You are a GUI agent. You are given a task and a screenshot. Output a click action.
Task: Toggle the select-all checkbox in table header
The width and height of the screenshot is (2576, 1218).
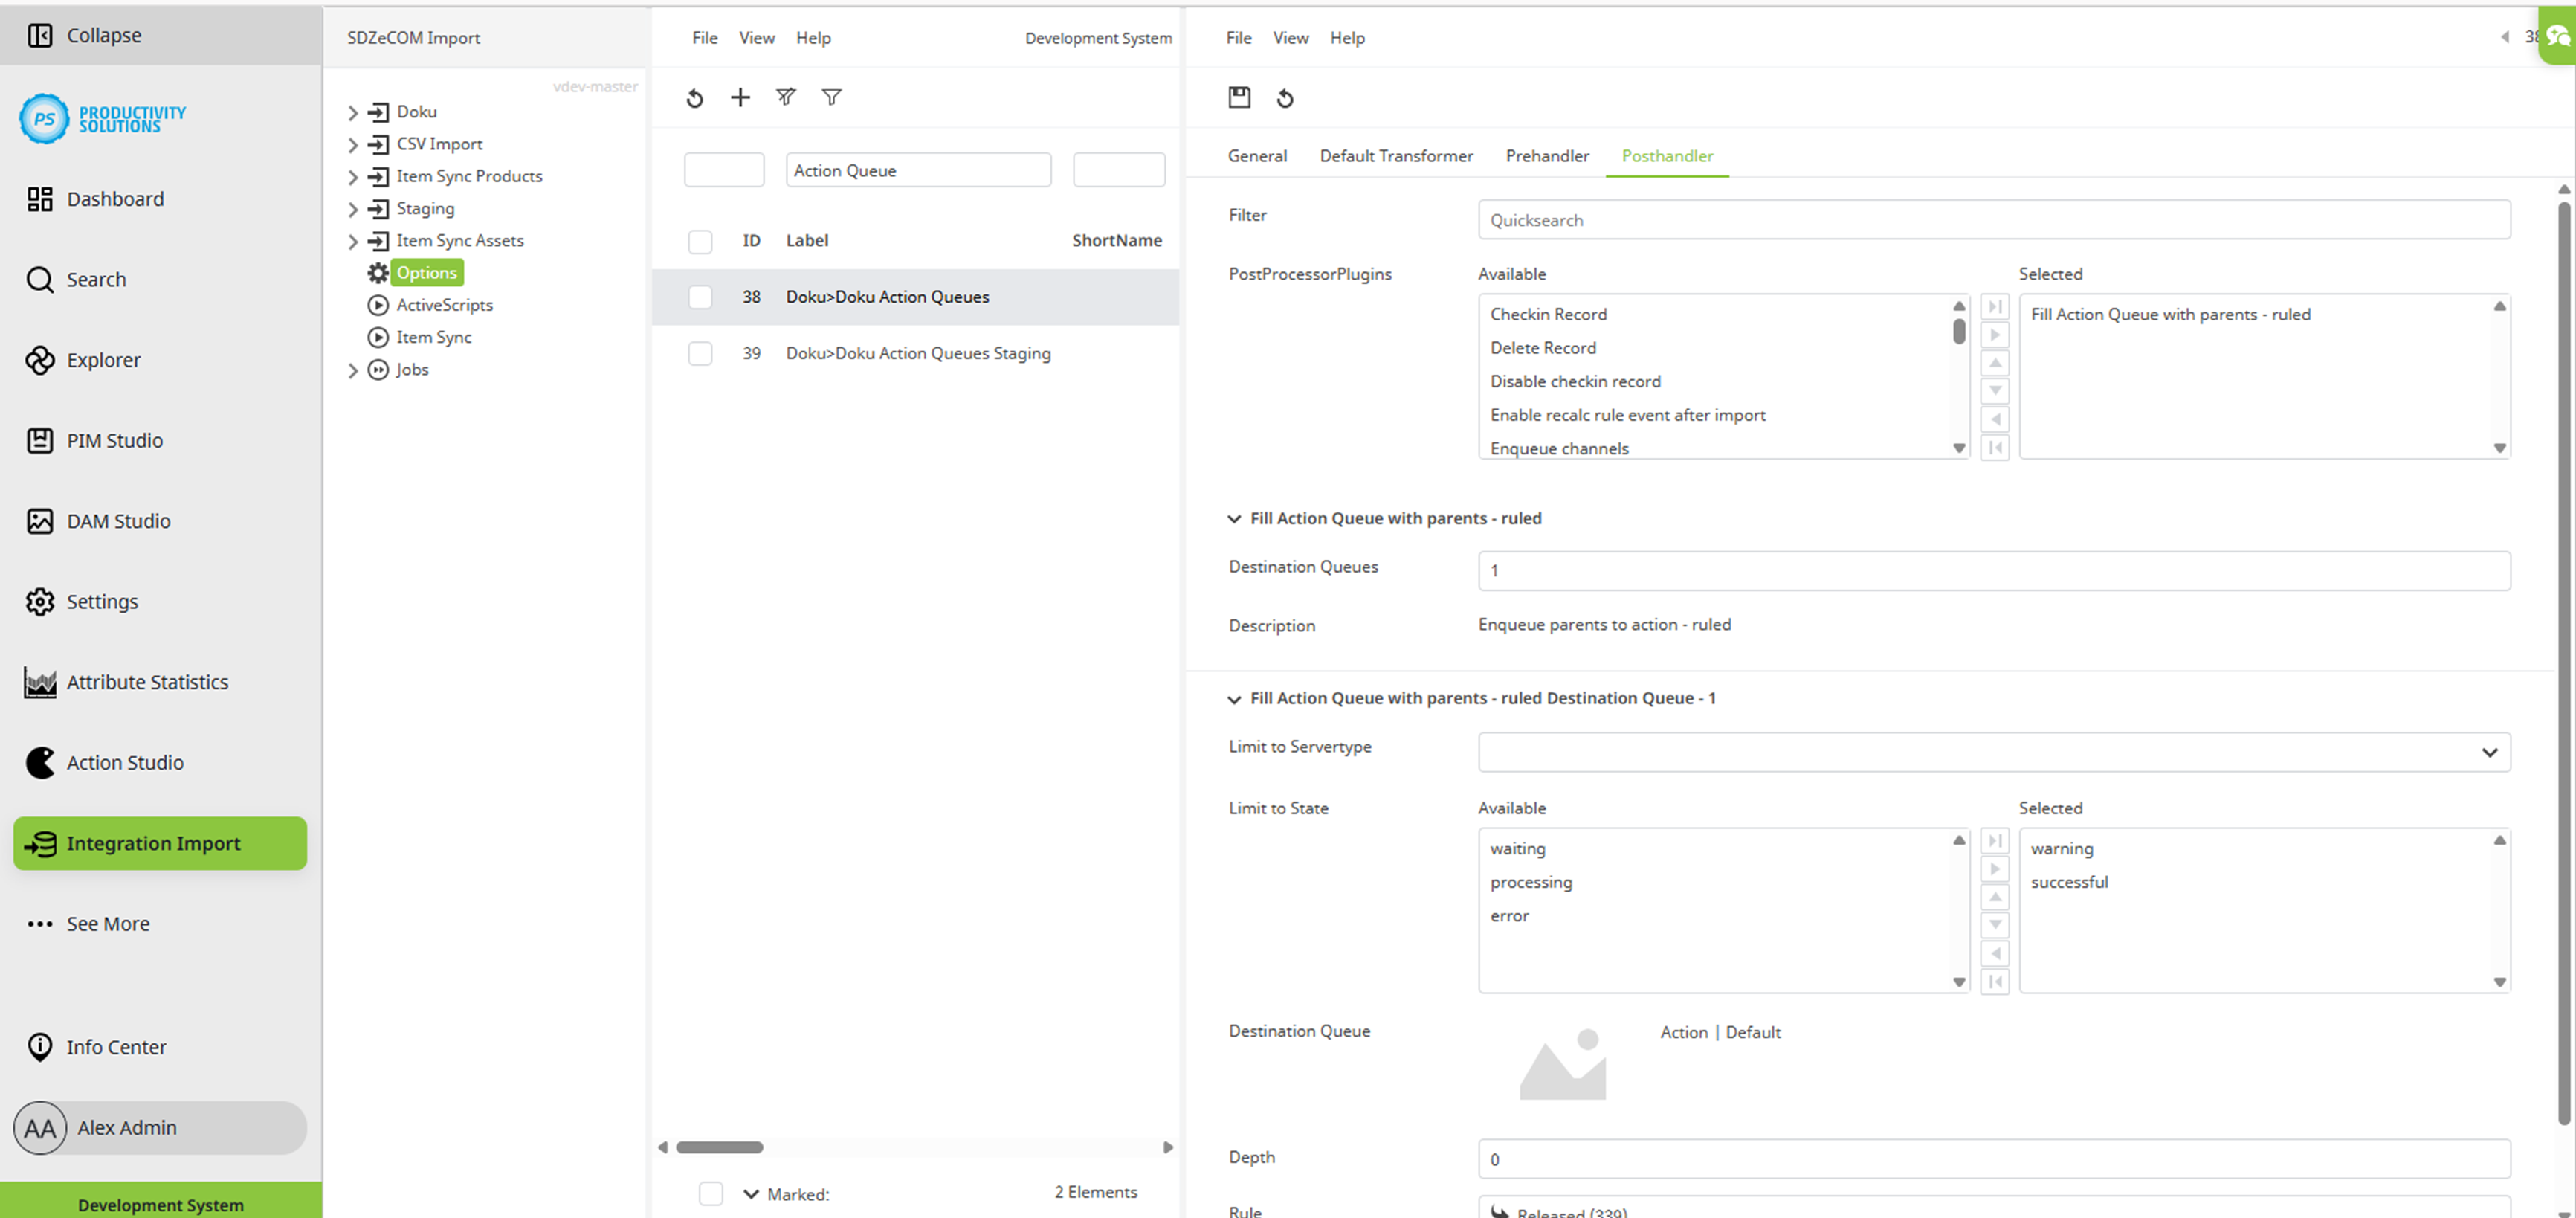pyautogui.click(x=700, y=241)
